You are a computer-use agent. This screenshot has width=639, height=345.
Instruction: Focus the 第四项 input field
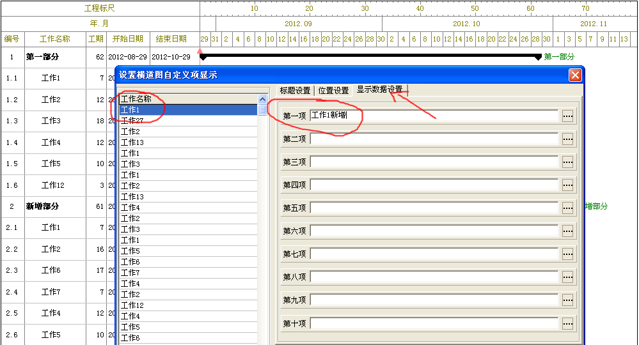pos(434,185)
